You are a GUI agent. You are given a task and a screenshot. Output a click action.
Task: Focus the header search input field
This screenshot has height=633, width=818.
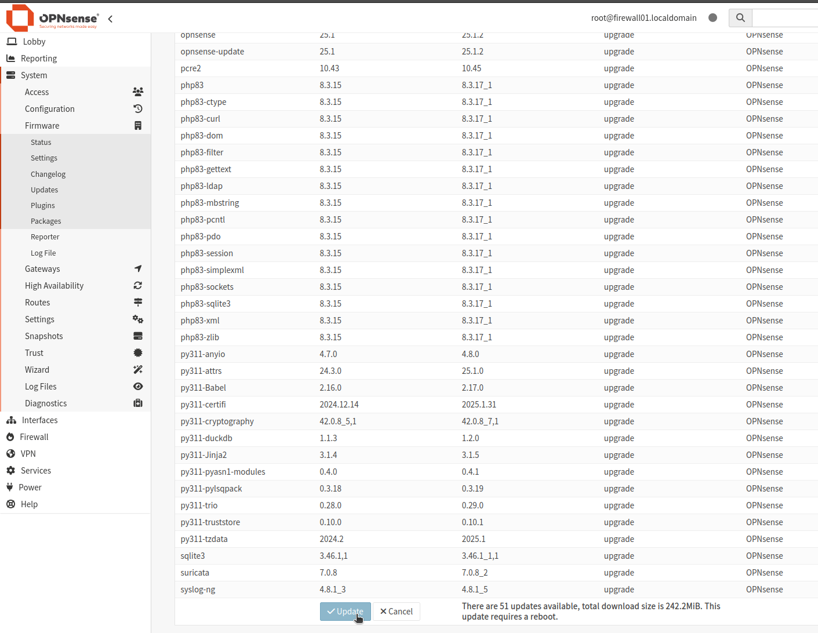coord(785,18)
